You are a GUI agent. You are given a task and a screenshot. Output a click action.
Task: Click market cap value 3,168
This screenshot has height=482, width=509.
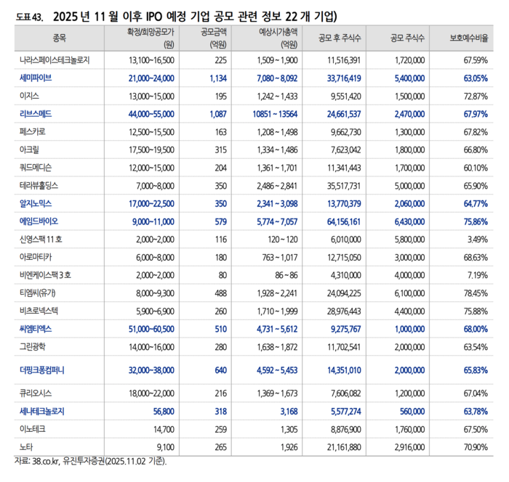point(289,412)
